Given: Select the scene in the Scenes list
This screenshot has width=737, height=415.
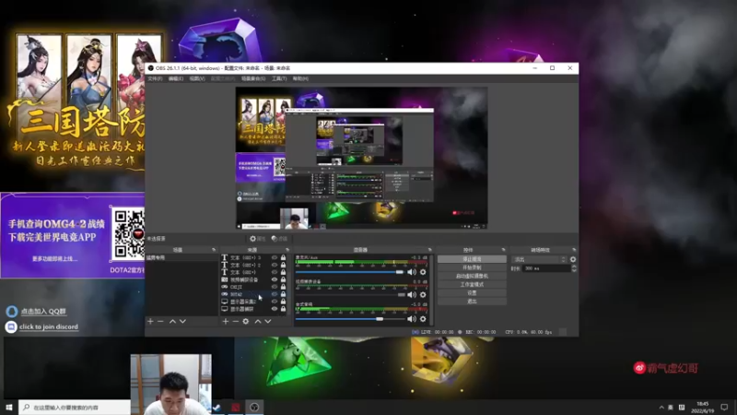Looking at the screenshot, I should coord(181,258).
